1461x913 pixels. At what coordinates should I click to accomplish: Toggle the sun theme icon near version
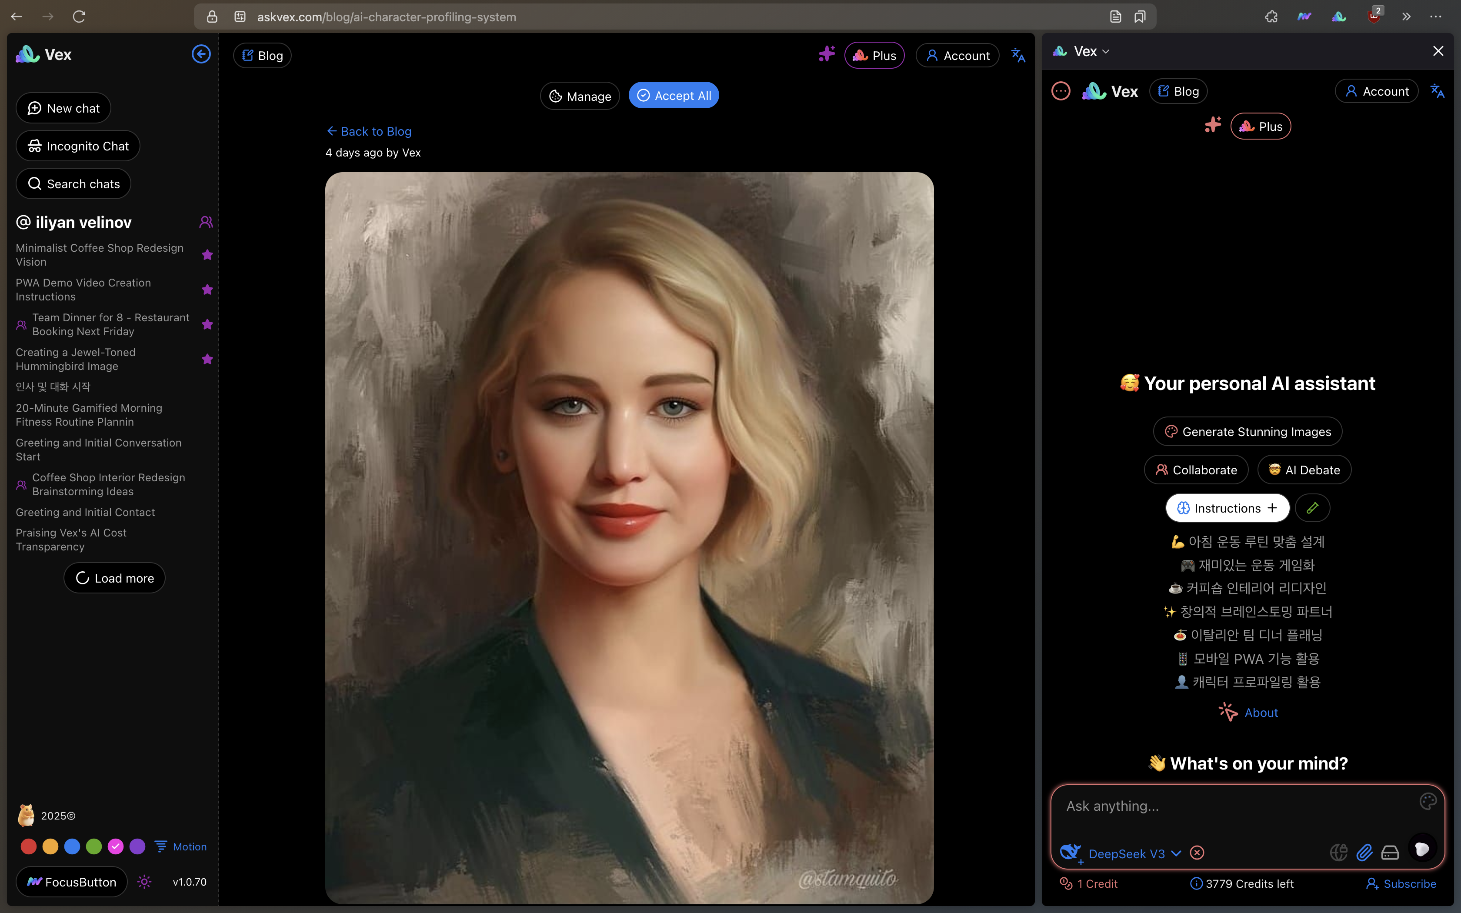[144, 882]
